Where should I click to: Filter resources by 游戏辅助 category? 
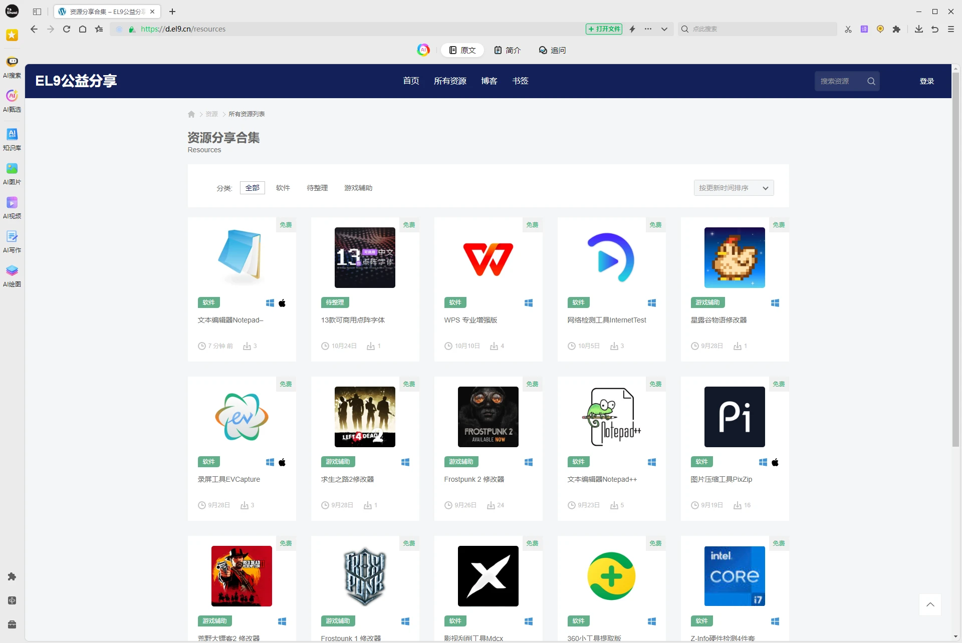pos(358,188)
